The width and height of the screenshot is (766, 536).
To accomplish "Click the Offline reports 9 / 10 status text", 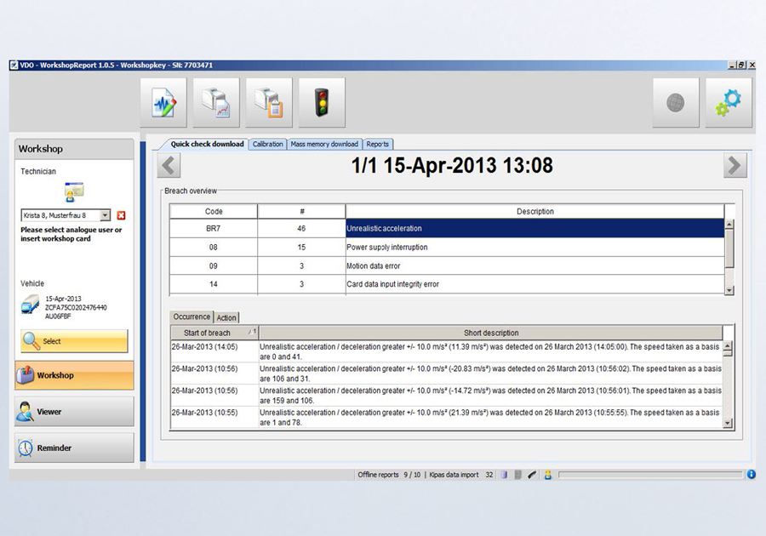I will [389, 475].
